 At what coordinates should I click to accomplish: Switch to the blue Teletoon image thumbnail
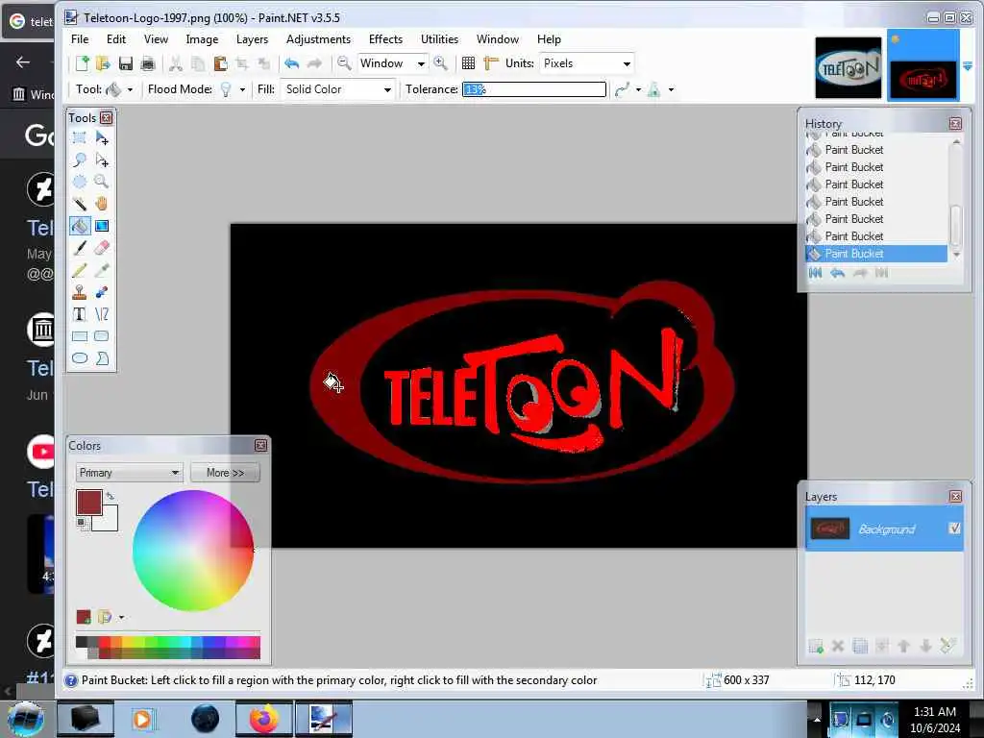pos(848,68)
